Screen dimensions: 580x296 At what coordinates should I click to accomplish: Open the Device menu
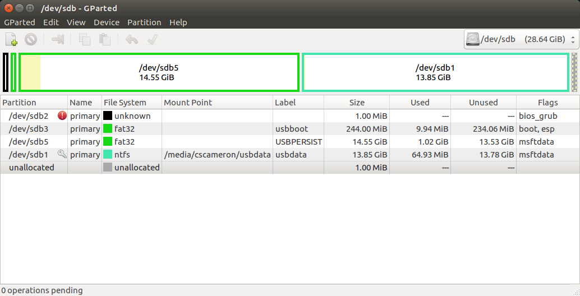107,22
